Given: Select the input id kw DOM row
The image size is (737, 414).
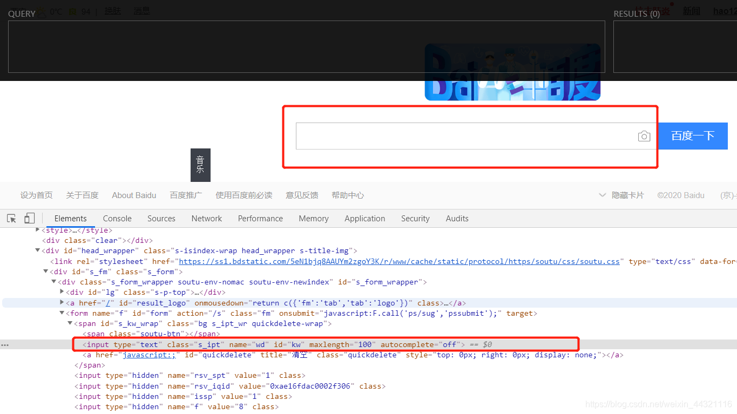Looking at the screenshot, I should (368, 344).
